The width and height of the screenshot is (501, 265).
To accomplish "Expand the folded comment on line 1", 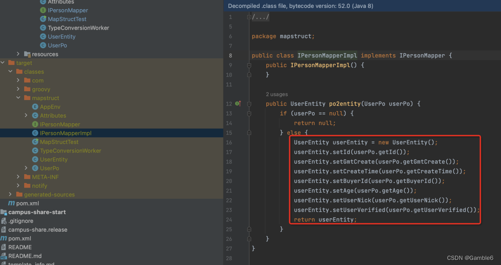I will 249,17.
